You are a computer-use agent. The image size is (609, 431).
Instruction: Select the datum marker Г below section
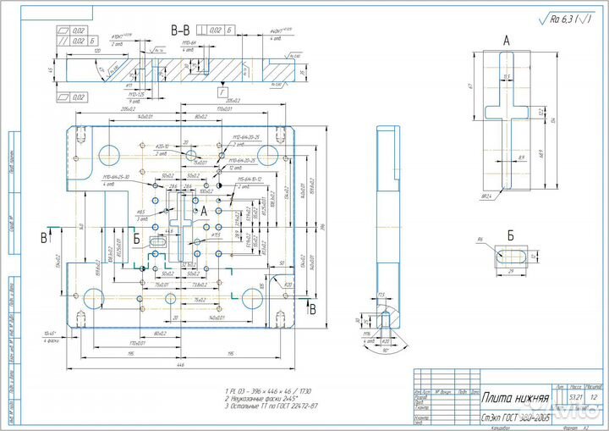(222, 91)
